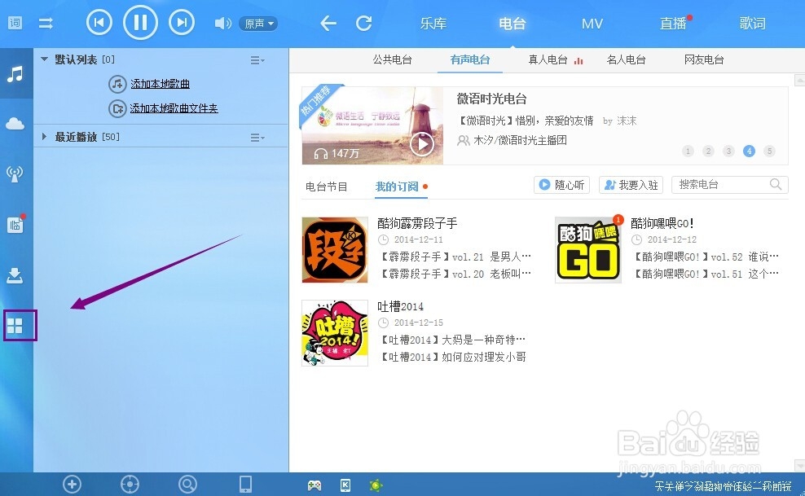
Task: Switch to the 电台节目 tab
Action: coord(327,187)
